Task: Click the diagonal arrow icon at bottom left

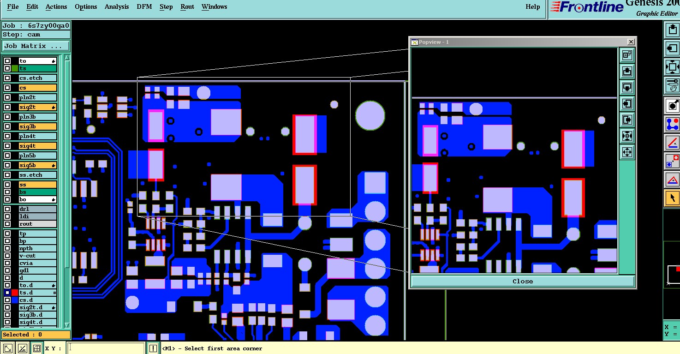Action: pyautogui.click(x=8, y=348)
